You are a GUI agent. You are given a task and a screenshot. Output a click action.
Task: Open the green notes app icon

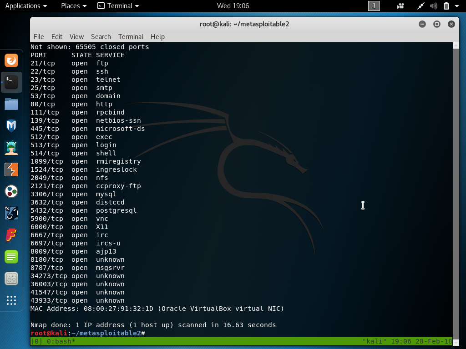tap(11, 257)
